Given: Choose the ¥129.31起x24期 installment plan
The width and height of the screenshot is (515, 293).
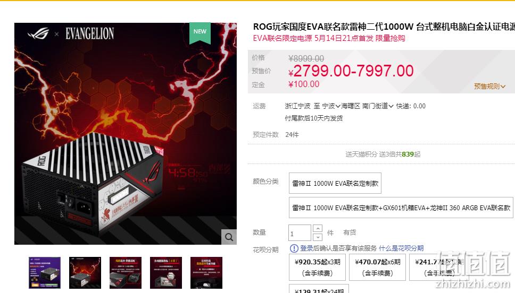Looking at the screenshot, I should click(x=319, y=289).
